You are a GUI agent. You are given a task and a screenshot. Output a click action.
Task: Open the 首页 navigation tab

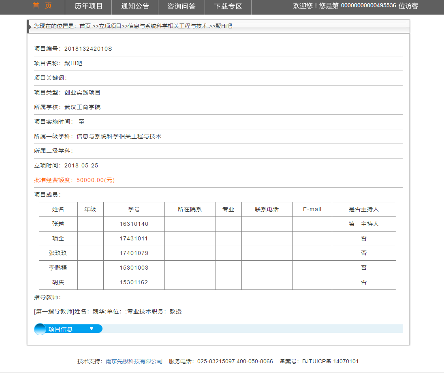click(42, 6)
